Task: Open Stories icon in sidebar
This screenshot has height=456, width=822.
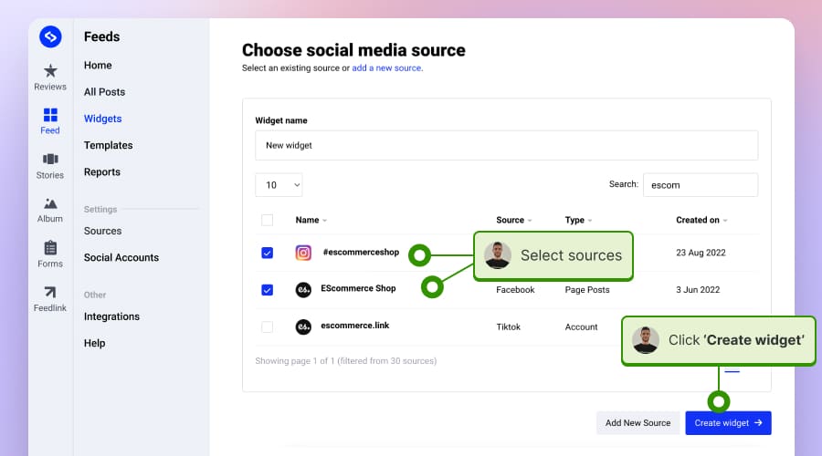Action: (x=50, y=159)
